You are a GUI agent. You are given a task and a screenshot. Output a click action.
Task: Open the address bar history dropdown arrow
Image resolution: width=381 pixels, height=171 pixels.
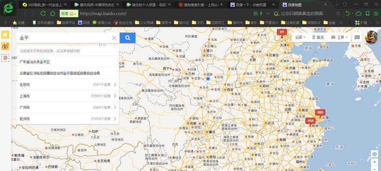tap(268, 14)
